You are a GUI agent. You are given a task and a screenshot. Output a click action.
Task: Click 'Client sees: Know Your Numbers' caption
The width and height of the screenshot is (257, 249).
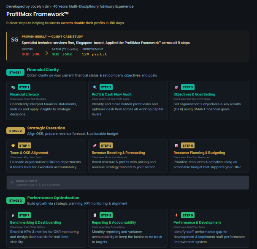(x=28, y=99)
